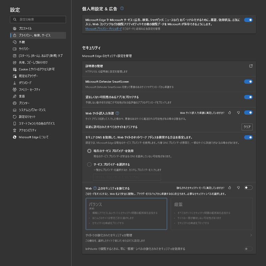Click the accessibility icon

[15, 130]
